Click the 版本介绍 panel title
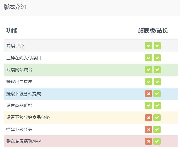180x150 pixels. [x=15, y=7]
